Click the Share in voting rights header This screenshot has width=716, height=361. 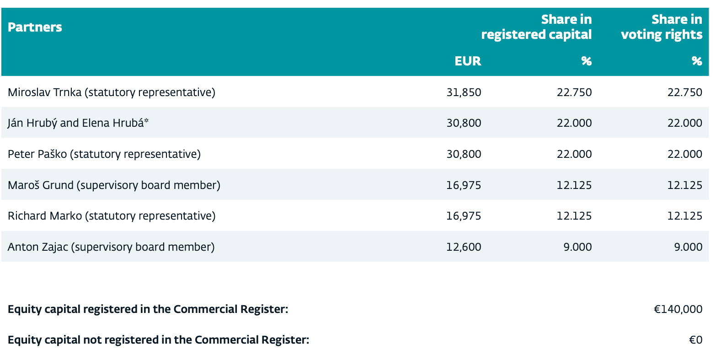[x=661, y=27]
